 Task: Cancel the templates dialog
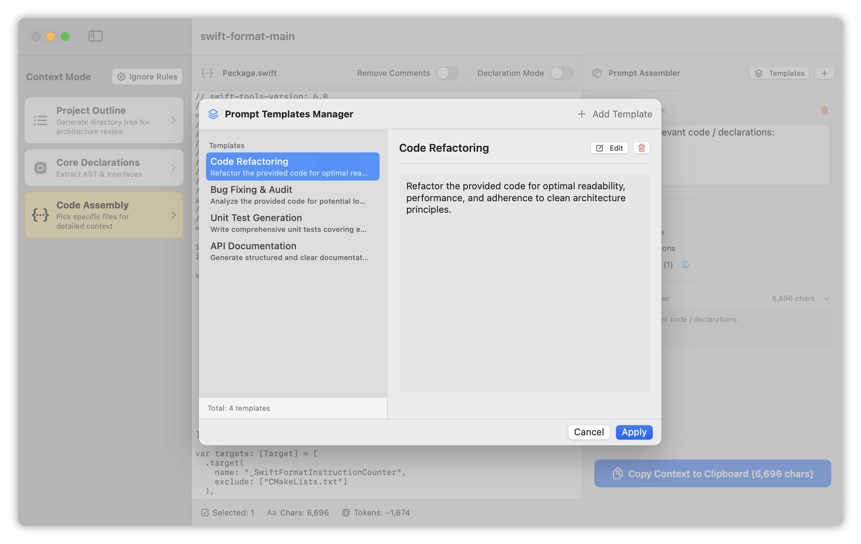coord(589,432)
